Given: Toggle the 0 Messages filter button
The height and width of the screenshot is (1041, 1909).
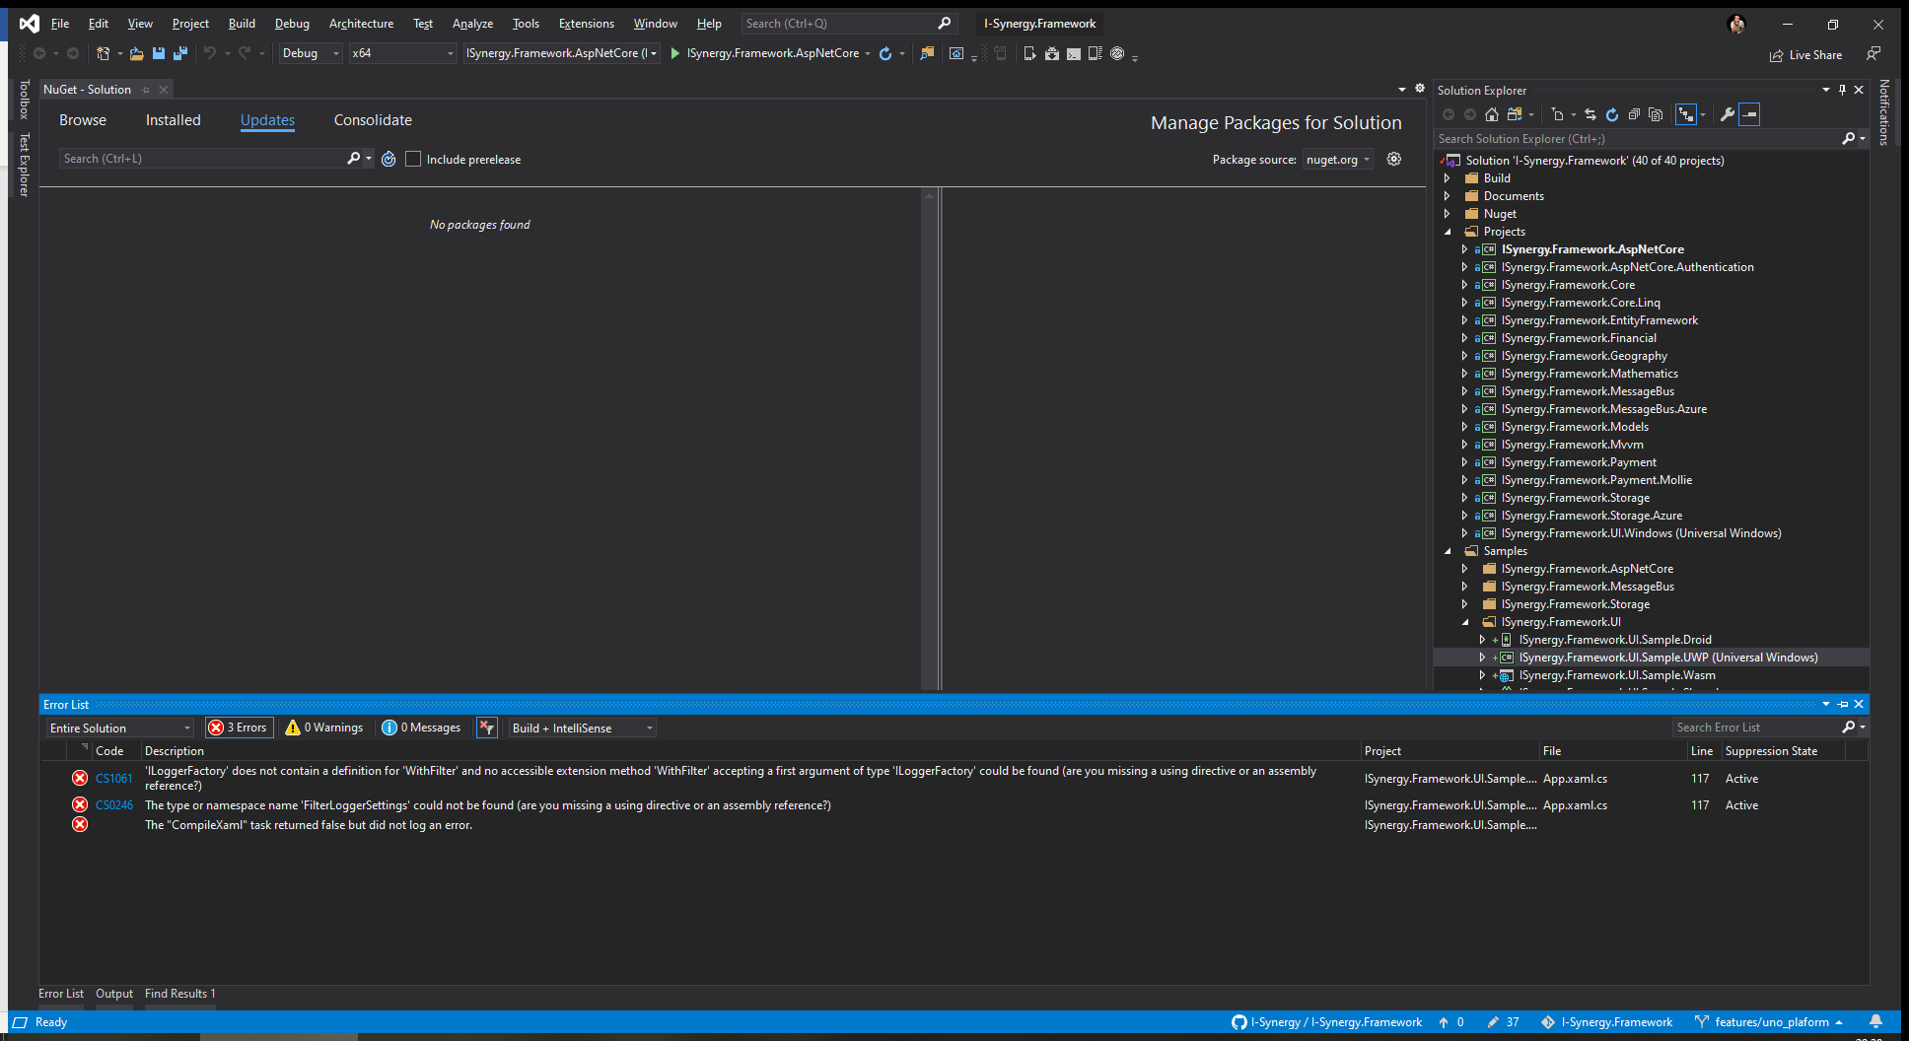Looking at the screenshot, I should tap(422, 728).
